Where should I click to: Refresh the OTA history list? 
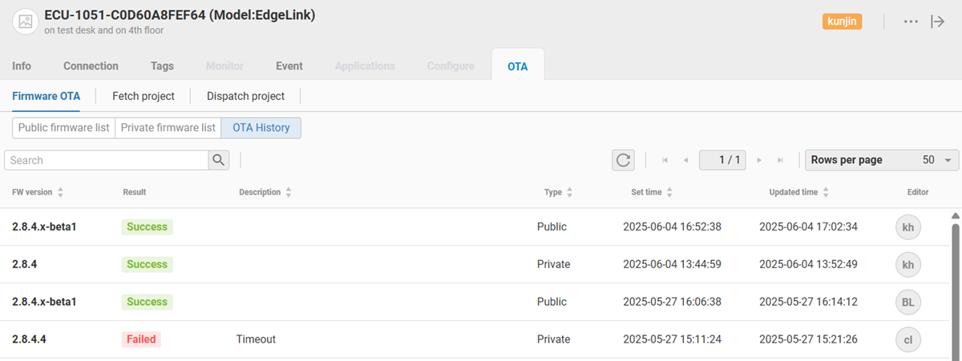pyautogui.click(x=623, y=160)
